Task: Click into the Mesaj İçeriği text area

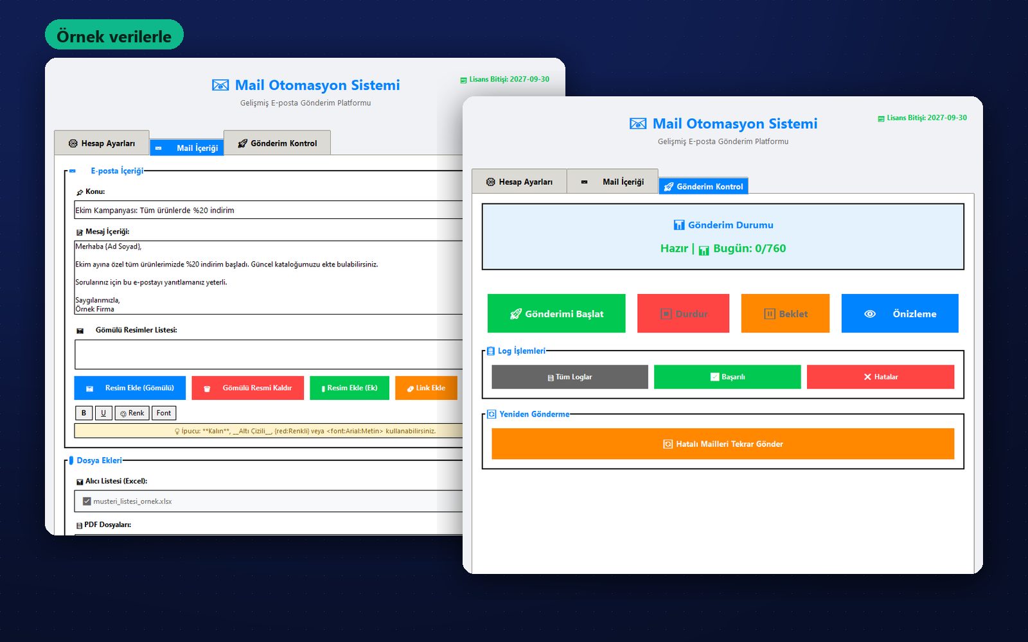Action: tap(269, 277)
